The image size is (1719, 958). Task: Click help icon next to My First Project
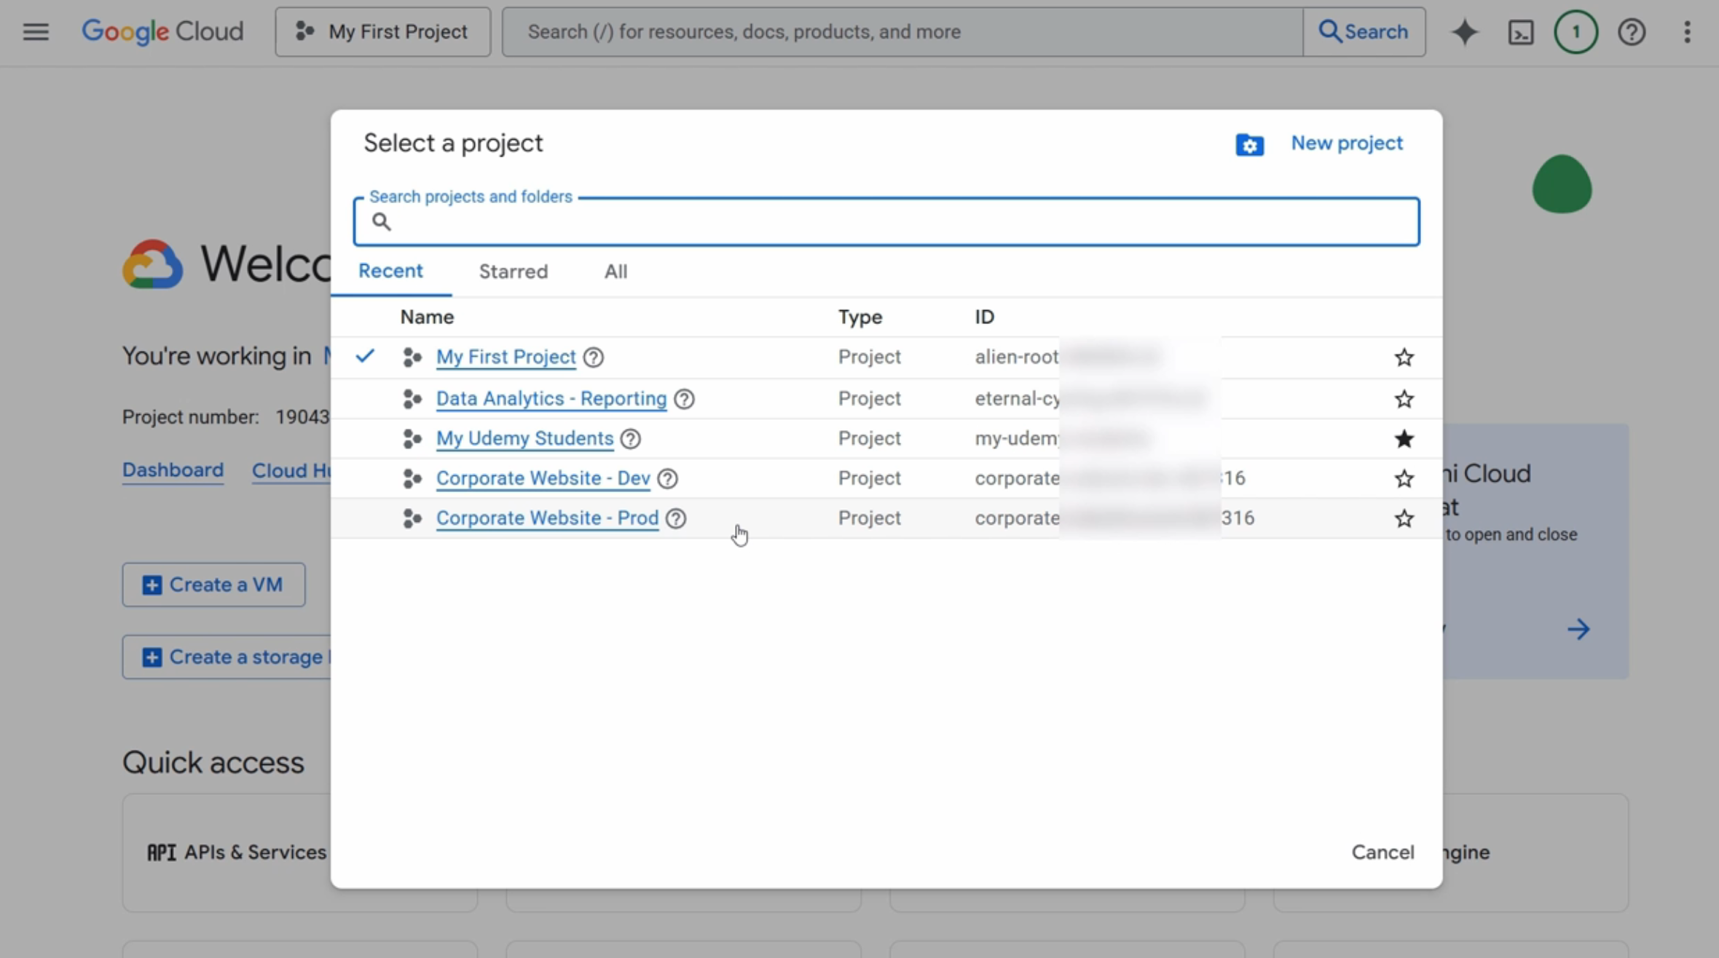(x=594, y=357)
